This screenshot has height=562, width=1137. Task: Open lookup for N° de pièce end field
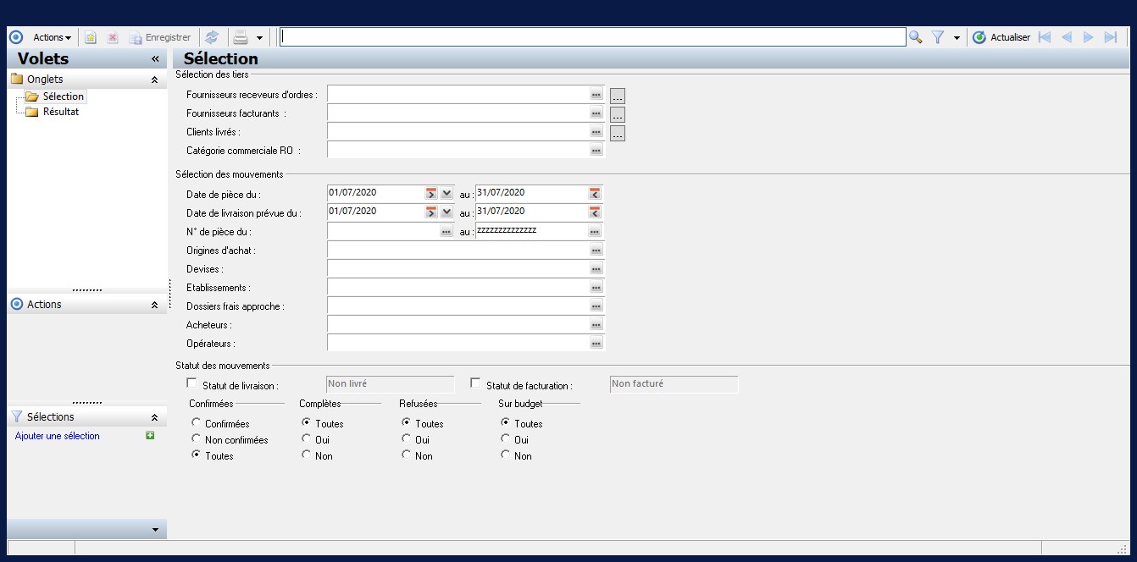595,231
